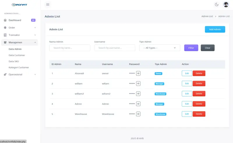Collapse the Manajemen menu chevron

click(35, 42)
